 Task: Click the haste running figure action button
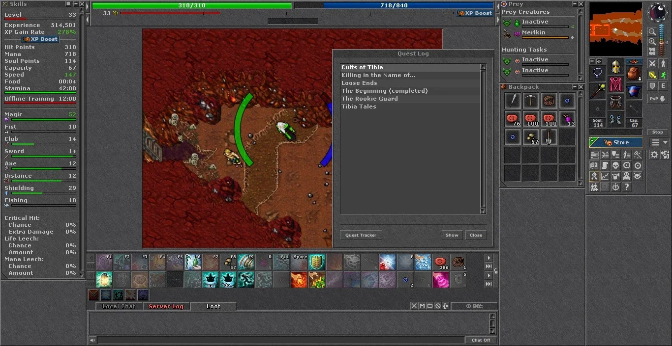click(x=246, y=280)
